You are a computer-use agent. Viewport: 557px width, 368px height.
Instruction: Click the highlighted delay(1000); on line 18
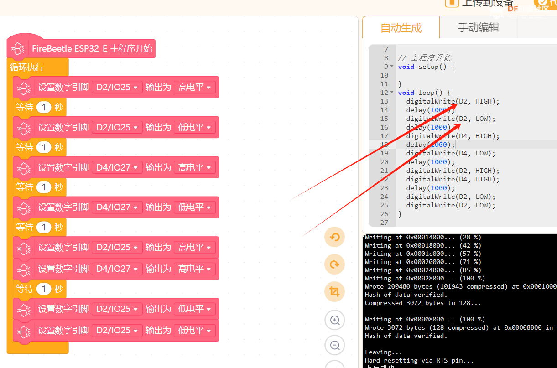tap(431, 145)
